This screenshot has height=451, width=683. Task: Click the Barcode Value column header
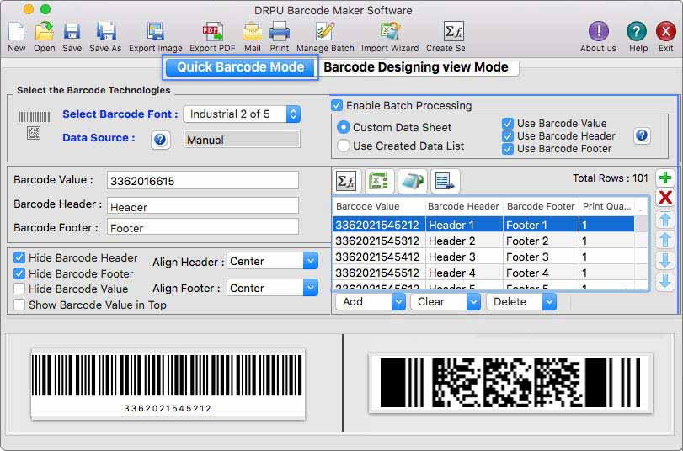click(x=378, y=206)
